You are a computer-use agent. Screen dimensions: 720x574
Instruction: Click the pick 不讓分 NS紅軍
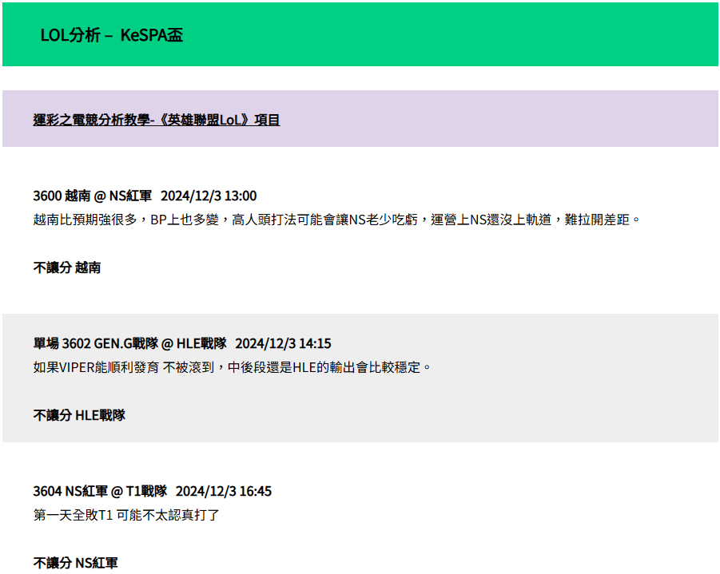coord(75,563)
